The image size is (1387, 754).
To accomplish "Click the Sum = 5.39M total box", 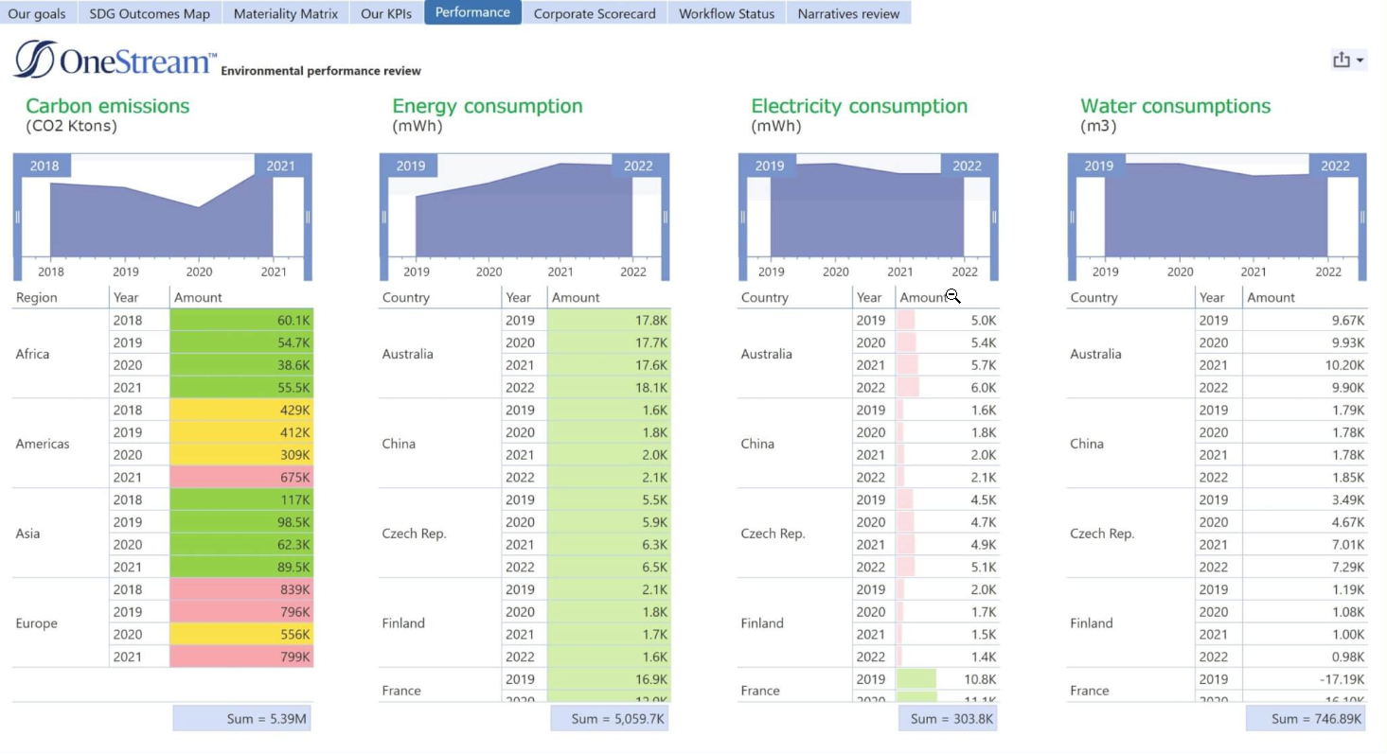I will click(x=241, y=719).
